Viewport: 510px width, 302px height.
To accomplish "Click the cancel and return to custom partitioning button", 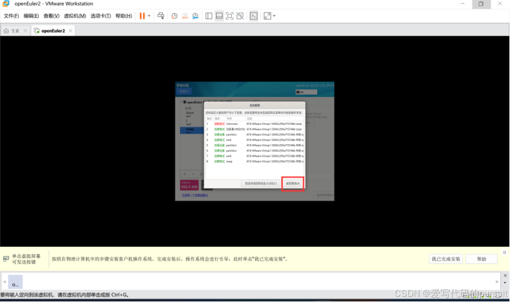I will click(261, 183).
